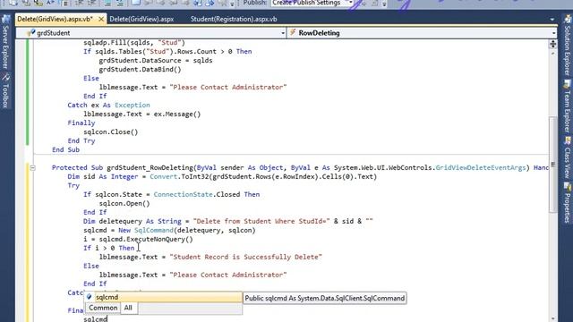This screenshot has height=322, width=573.
Task: Click "Student Record is Successfully Delete" string
Action: [x=246, y=257]
